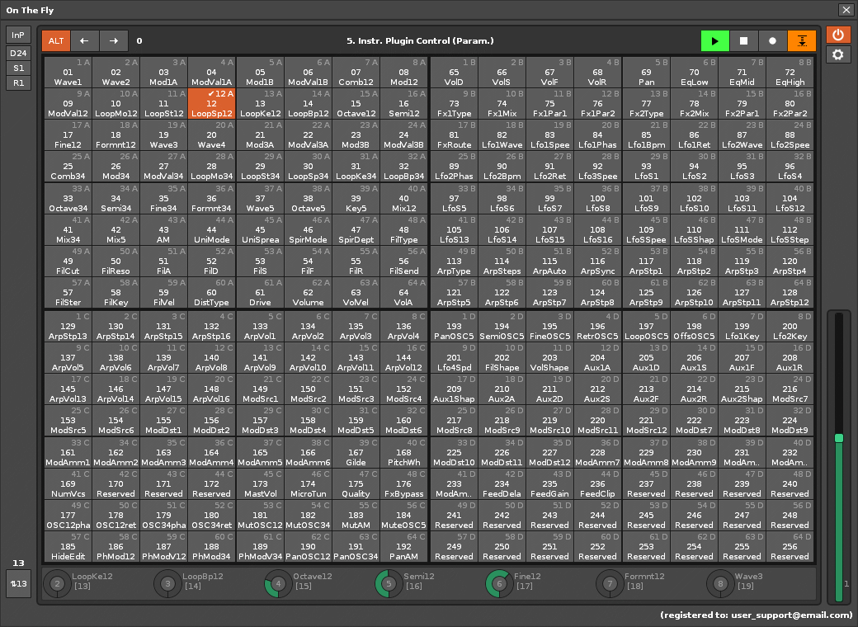Toggle the orange power button
The width and height of the screenshot is (858, 627).
tap(838, 35)
